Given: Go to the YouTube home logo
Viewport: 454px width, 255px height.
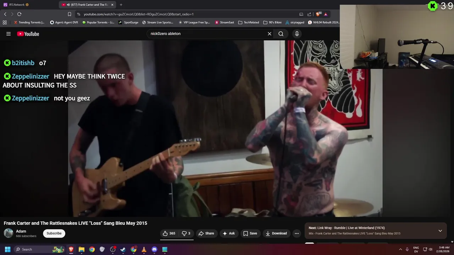Looking at the screenshot, I should pos(28,34).
